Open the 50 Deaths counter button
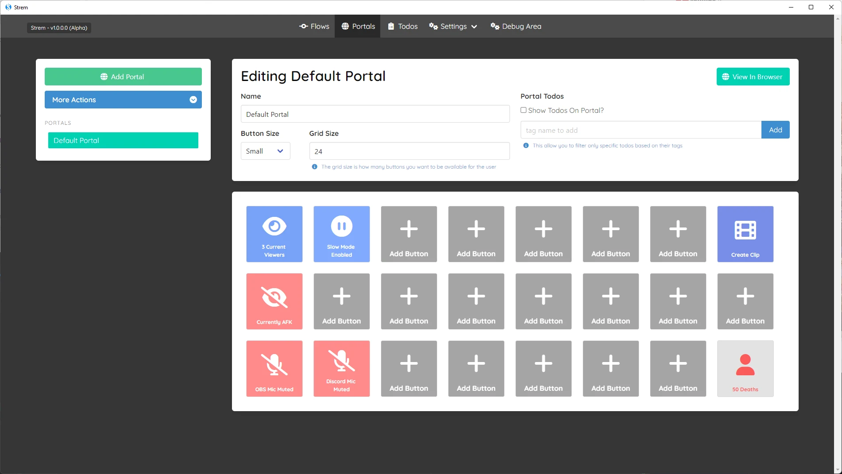Screen dimensions: 842x474 pos(745,369)
